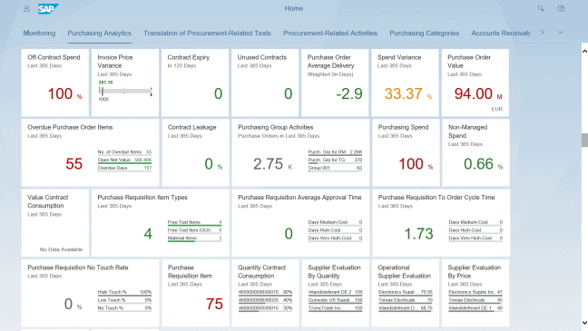This screenshot has height=331, width=588.
Task: Open Purchase Requisition Average Approval Time tile
Action: pyautogui.click(x=300, y=223)
